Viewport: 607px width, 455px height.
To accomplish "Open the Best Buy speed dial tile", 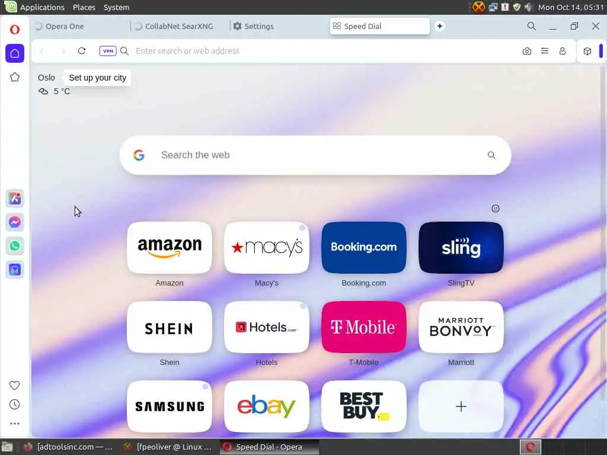I will (364, 406).
